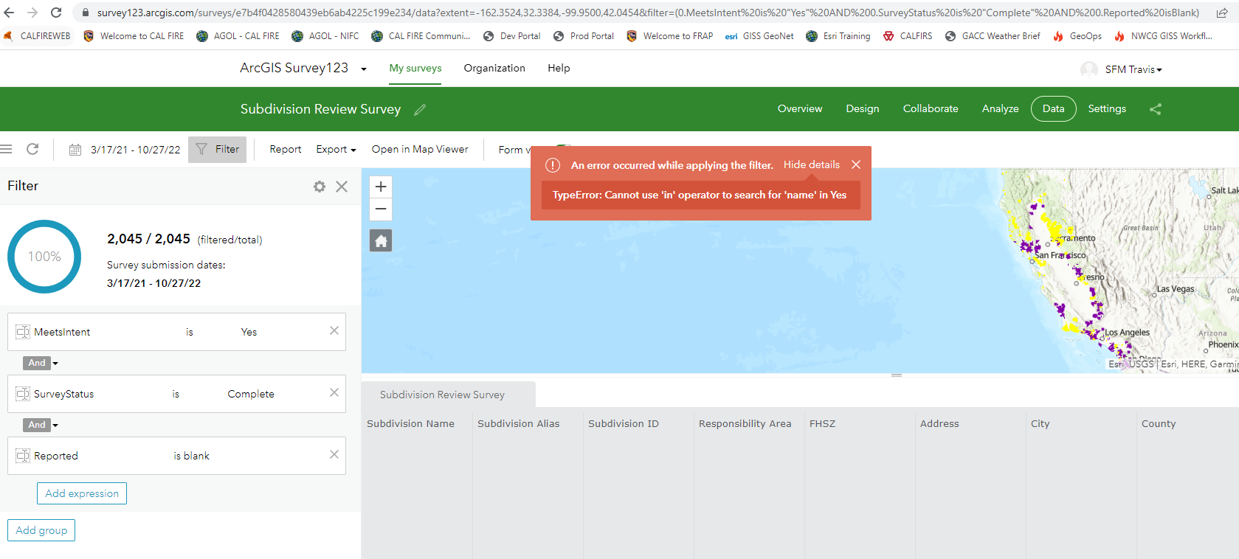Select the Subdivision Review Survey table tab
This screenshot has width=1239, height=559.
click(x=449, y=395)
